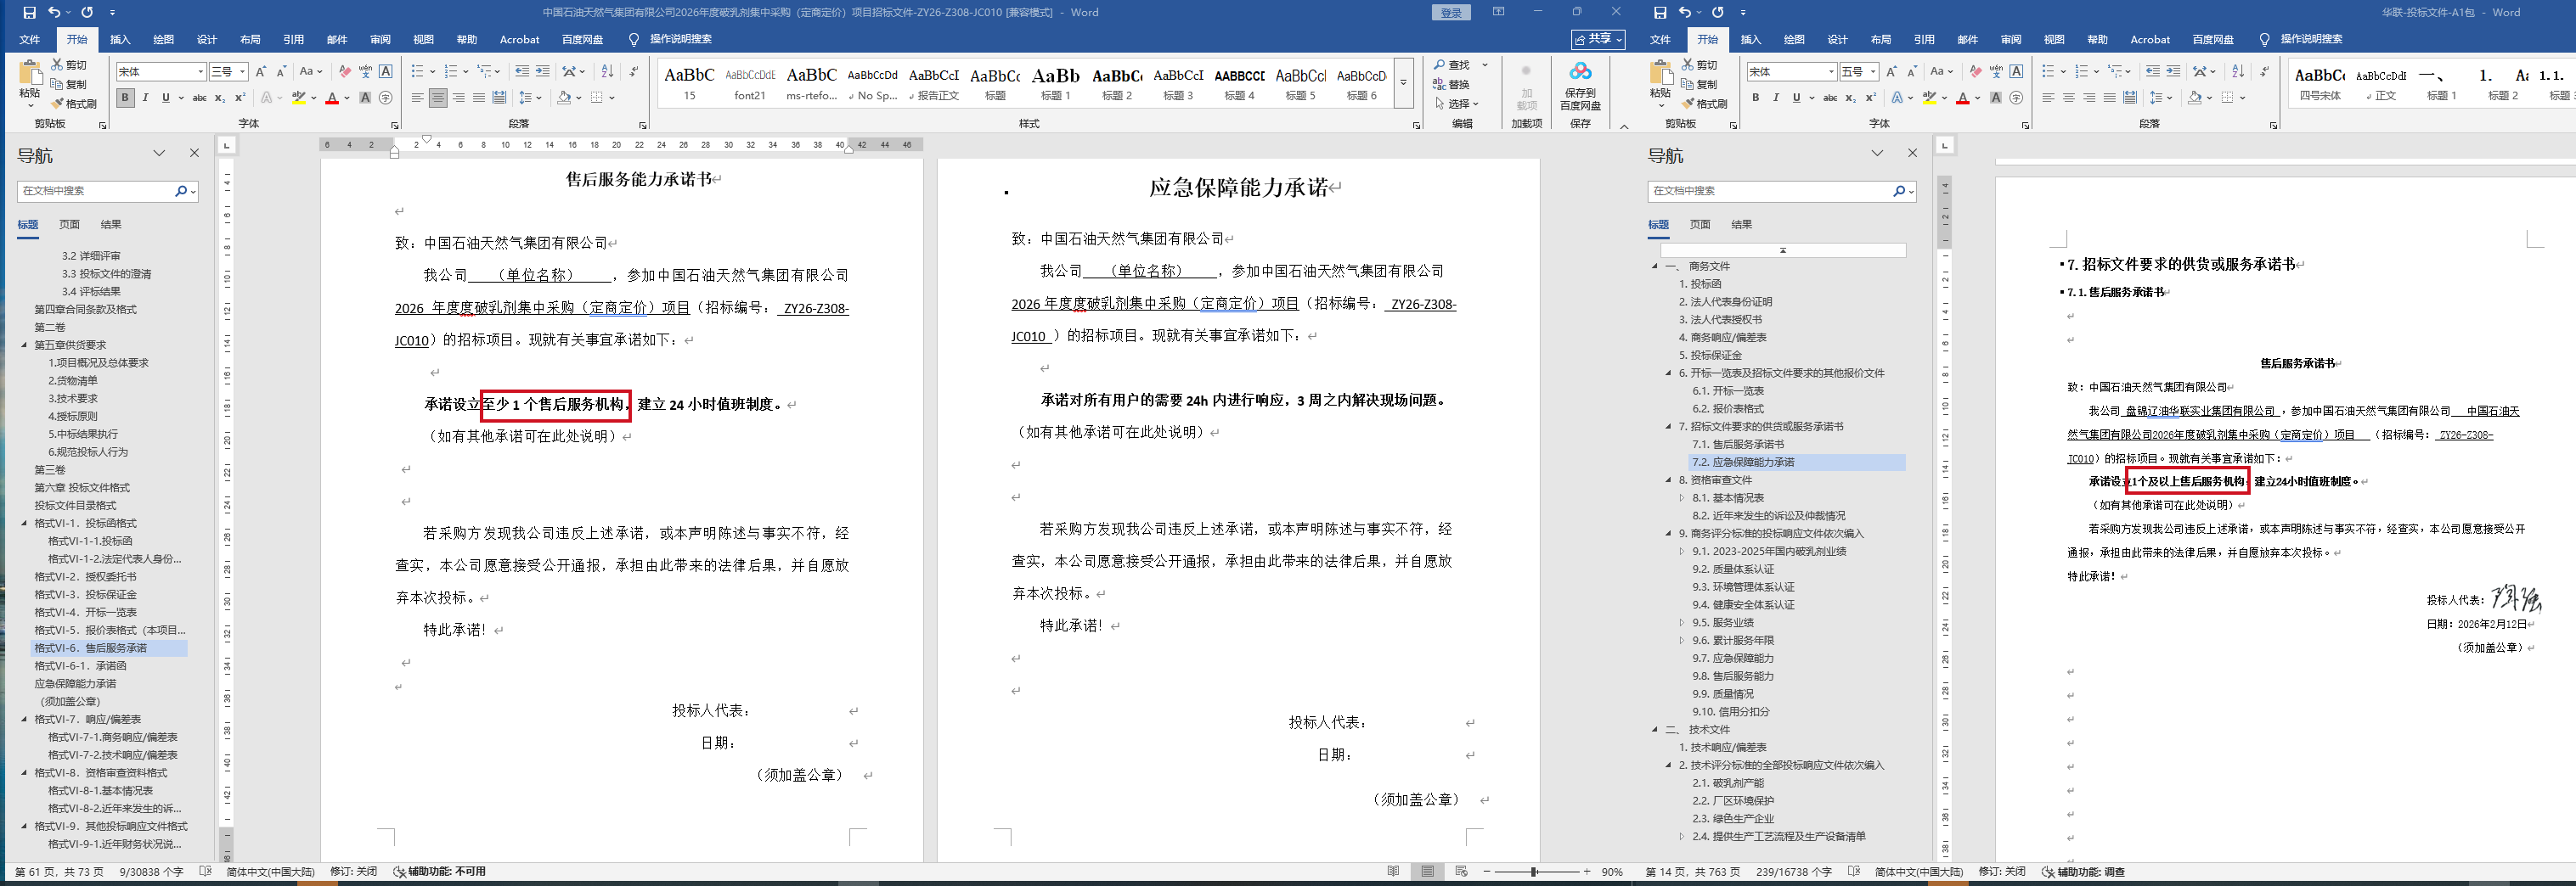Click the 登录 sign-in button
Screen dimensions: 2576x886
pos(1451,12)
